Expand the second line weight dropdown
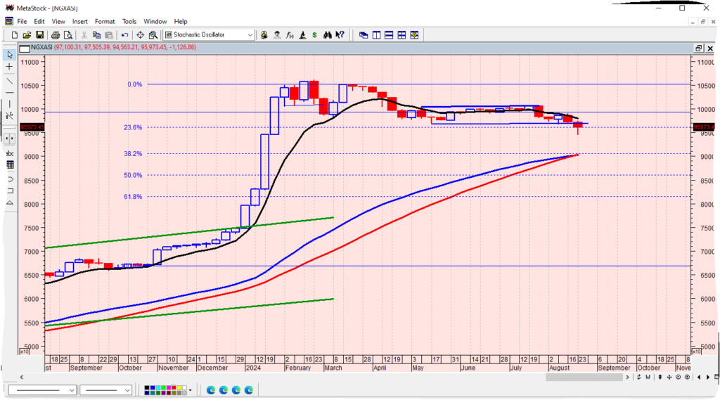 click(127, 389)
